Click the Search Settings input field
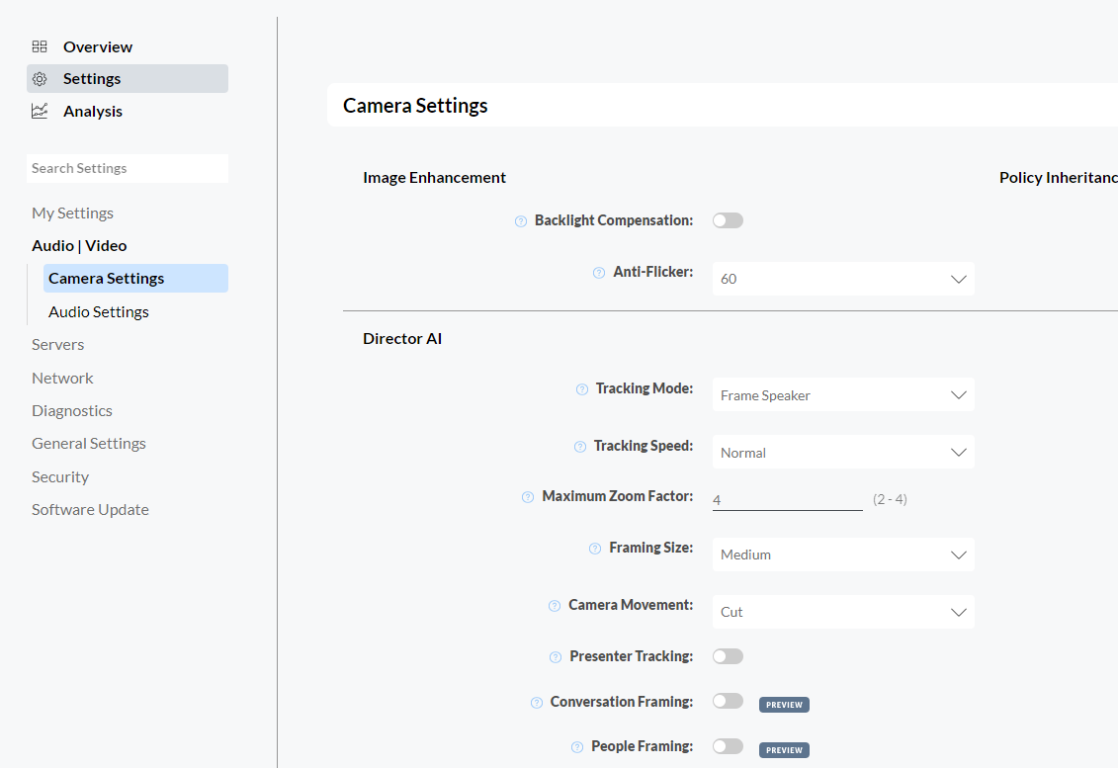 click(127, 168)
